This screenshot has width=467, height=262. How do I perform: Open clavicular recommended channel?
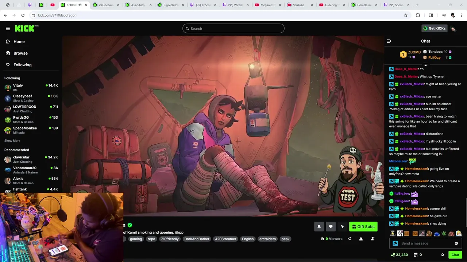31,159
